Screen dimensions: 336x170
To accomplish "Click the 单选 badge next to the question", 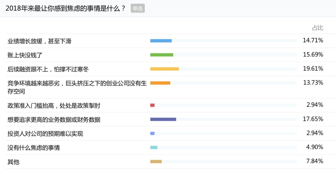I will pos(138,8).
